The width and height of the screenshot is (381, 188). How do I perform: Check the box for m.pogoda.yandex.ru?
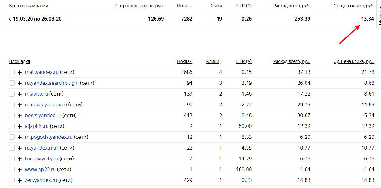(x=12, y=137)
